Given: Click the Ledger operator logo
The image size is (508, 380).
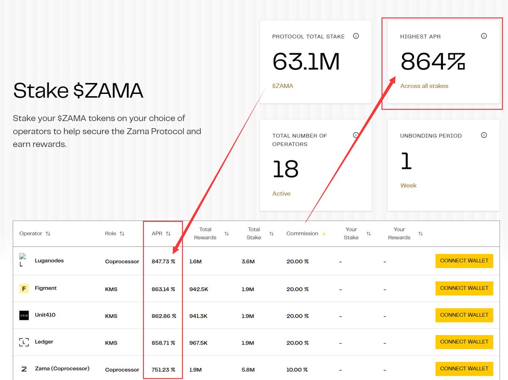Looking at the screenshot, I should (24, 342).
